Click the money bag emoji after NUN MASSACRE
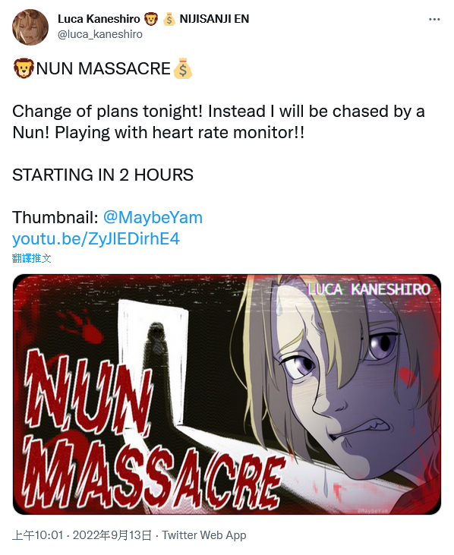The width and height of the screenshot is (454, 555). (x=183, y=68)
